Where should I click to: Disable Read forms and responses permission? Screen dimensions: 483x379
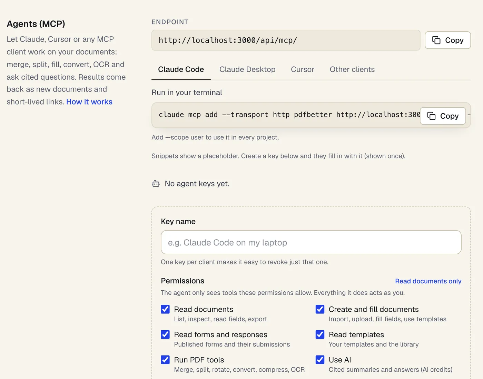(165, 334)
